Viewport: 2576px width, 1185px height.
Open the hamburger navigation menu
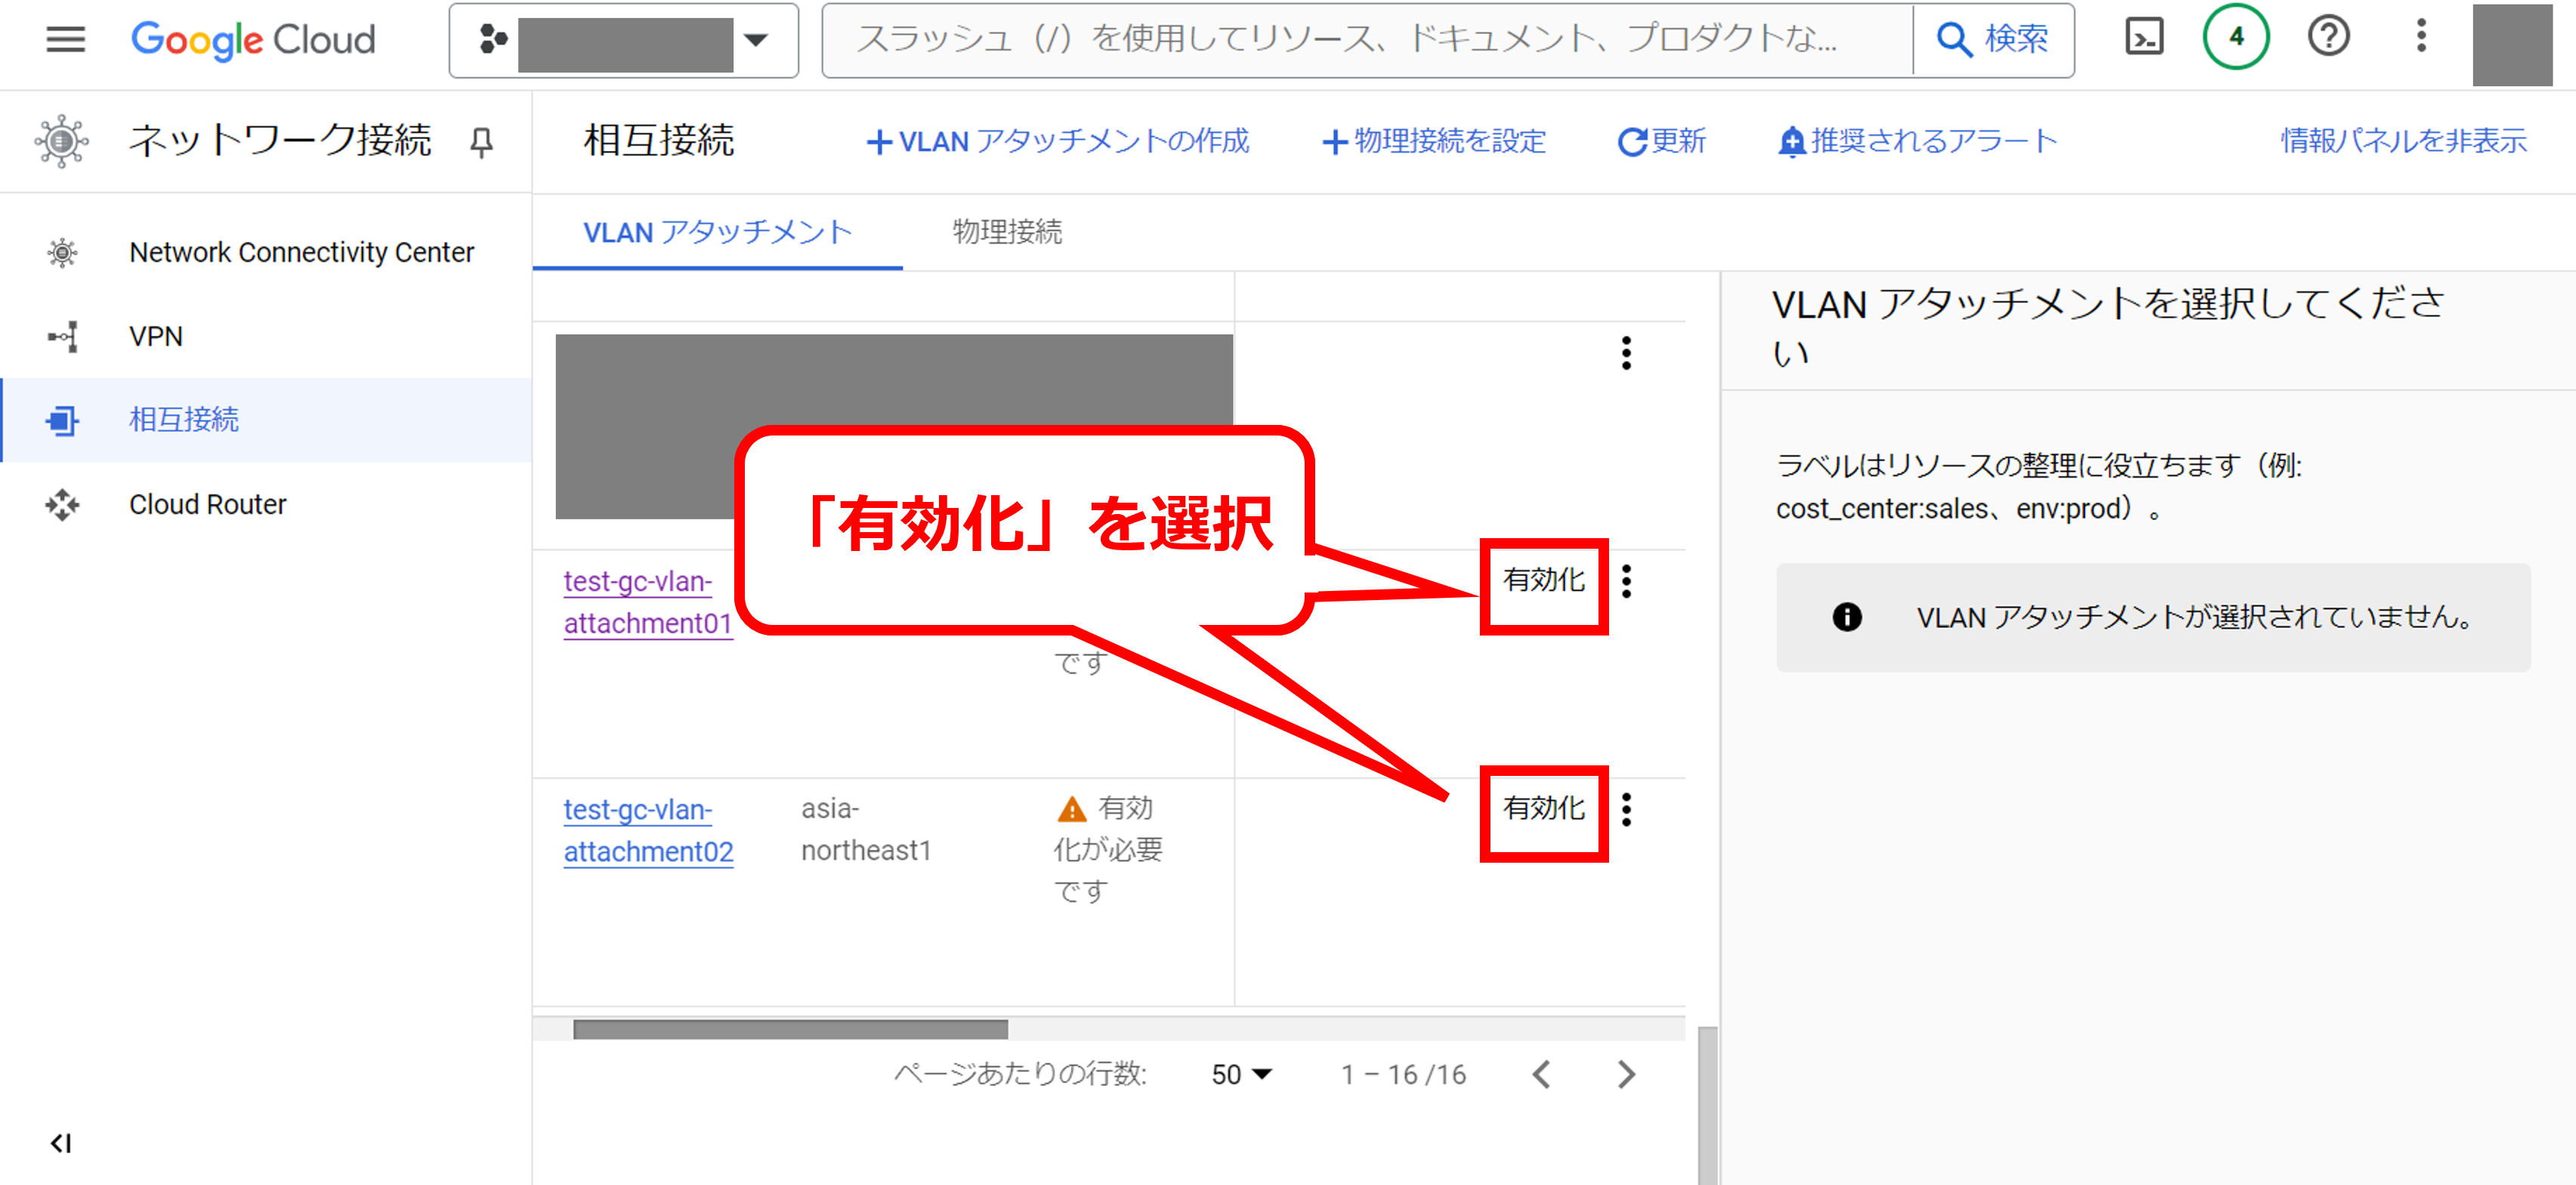point(65,39)
